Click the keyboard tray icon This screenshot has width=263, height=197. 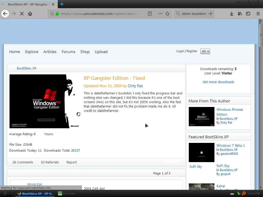tap(232, 194)
